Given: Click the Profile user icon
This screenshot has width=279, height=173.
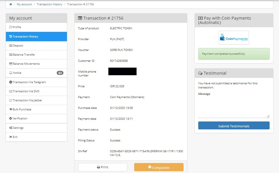Looking at the screenshot, I should (11, 27).
